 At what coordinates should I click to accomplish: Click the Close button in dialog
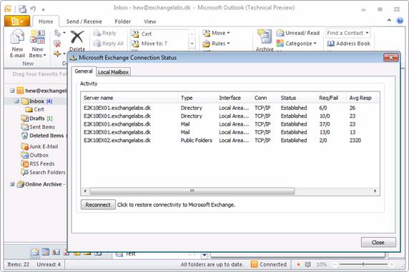point(378,242)
